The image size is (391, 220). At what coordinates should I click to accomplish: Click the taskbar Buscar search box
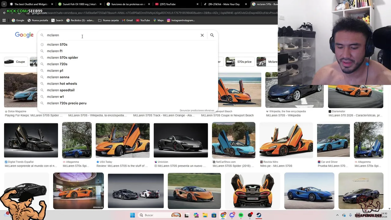coord(160,215)
